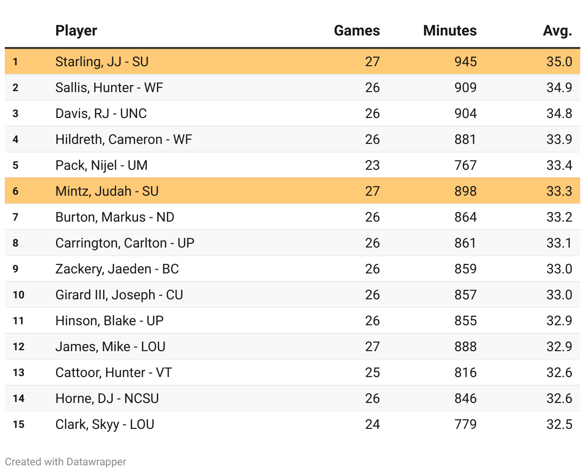The image size is (585, 473).
Task: Select Girard III, Joseph - CU row
Action: pyautogui.click(x=119, y=295)
